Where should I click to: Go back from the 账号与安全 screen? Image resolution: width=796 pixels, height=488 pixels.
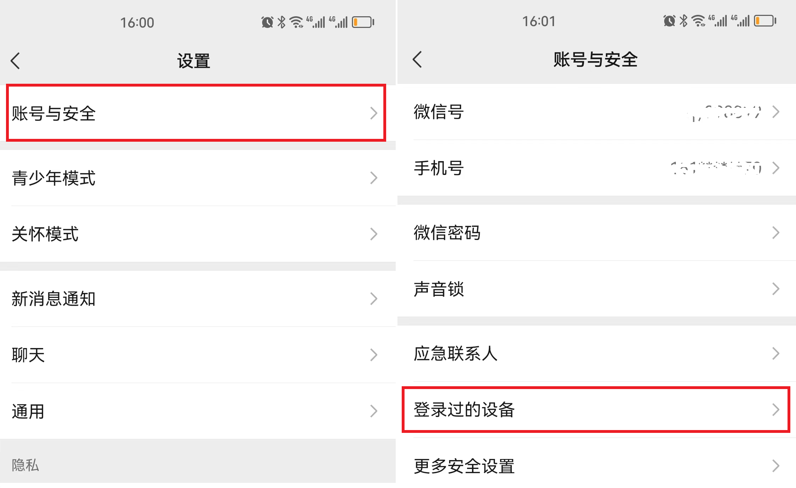coord(417,59)
